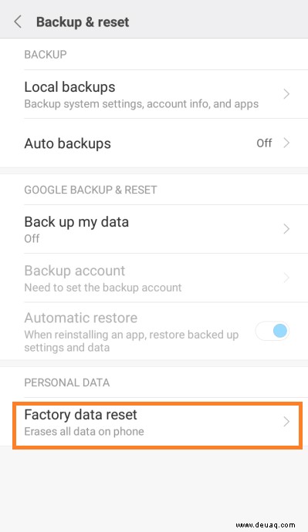Screen dimensions: 308x532
Task: Select Backup account entry
Action: [x=154, y=278]
